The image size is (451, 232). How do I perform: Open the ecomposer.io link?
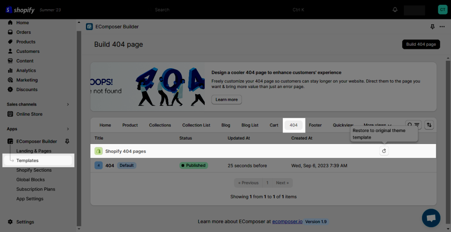pos(287,221)
